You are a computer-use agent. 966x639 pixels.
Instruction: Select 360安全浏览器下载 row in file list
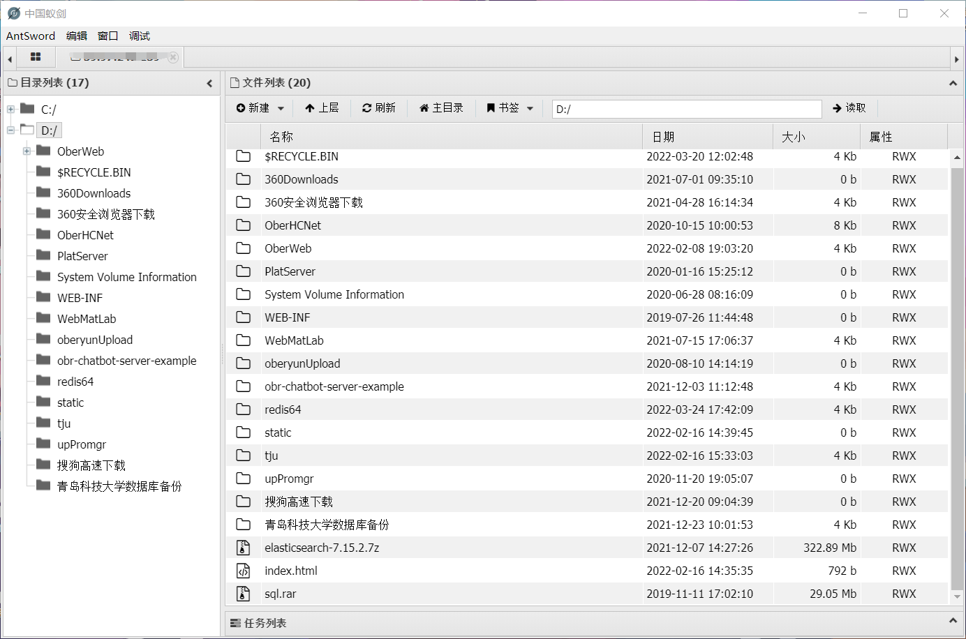[587, 202]
